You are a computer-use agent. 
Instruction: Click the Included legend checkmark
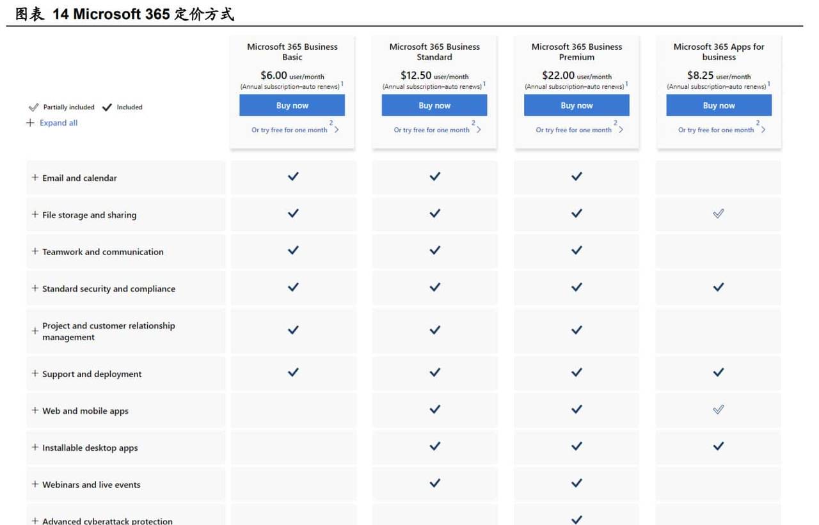click(x=107, y=107)
